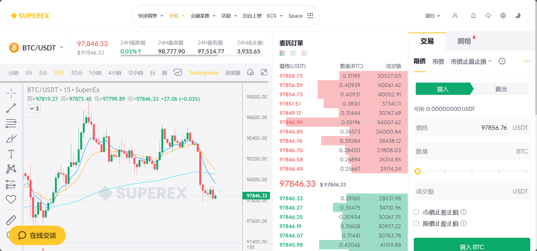The width and height of the screenshot is (537, 251).
Task: Open the 快速買幣 dropdown
Action: click(151, 16)
